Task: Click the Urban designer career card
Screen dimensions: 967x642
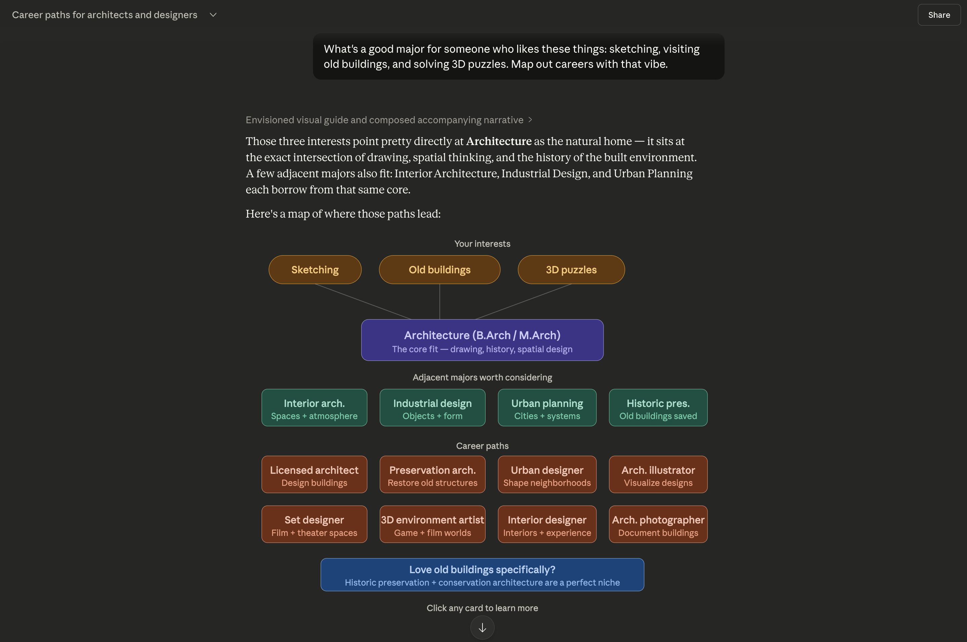Action: pos(546,474)
